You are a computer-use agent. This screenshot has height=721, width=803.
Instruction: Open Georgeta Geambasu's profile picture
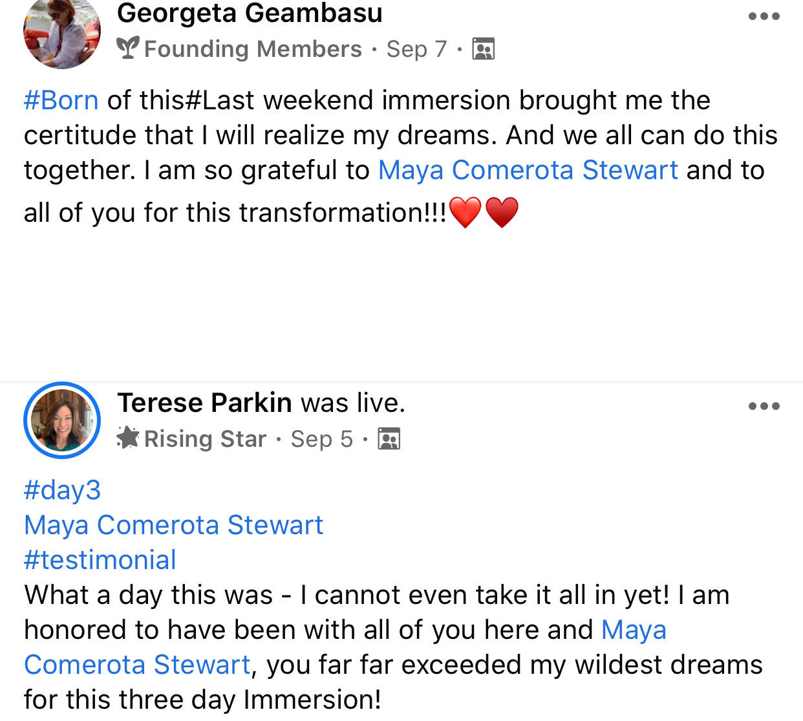[62, 32]
